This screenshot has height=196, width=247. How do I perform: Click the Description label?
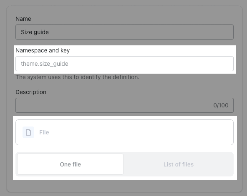pos(31,92)
